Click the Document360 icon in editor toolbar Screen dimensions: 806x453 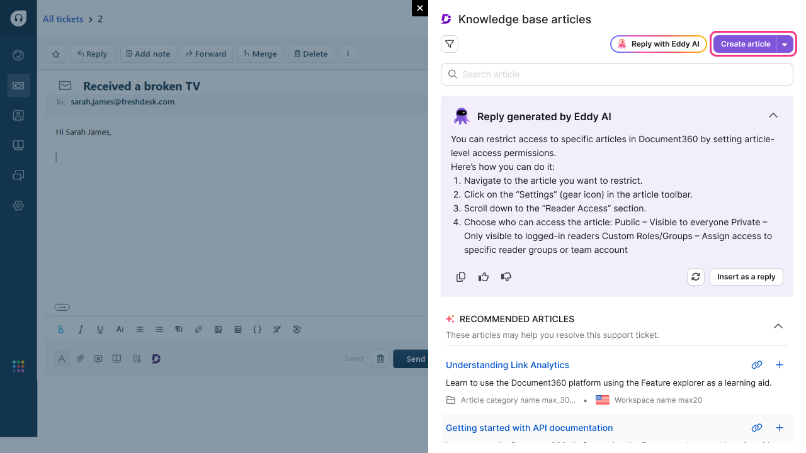coord(156,359)
